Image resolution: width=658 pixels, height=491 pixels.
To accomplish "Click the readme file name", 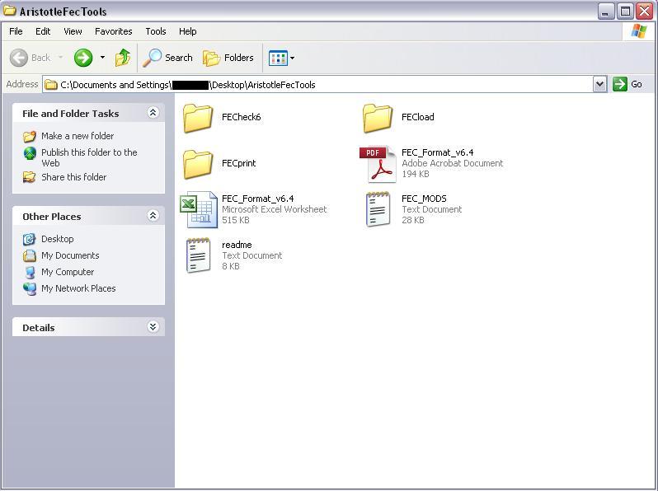I will point(237,245).
